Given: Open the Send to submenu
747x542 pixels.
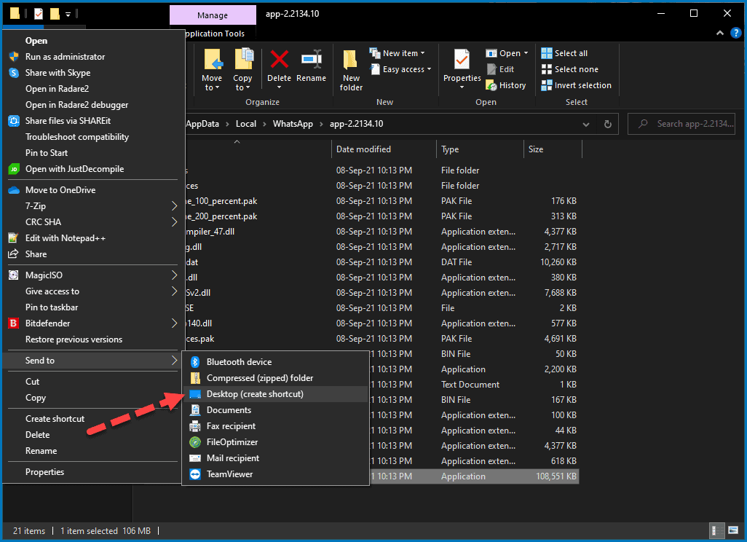Looking at the screenshot, I should coord(93,361).
